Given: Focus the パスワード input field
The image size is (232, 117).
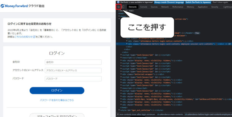Looking at the screenshot, I should tap(73, 79).
